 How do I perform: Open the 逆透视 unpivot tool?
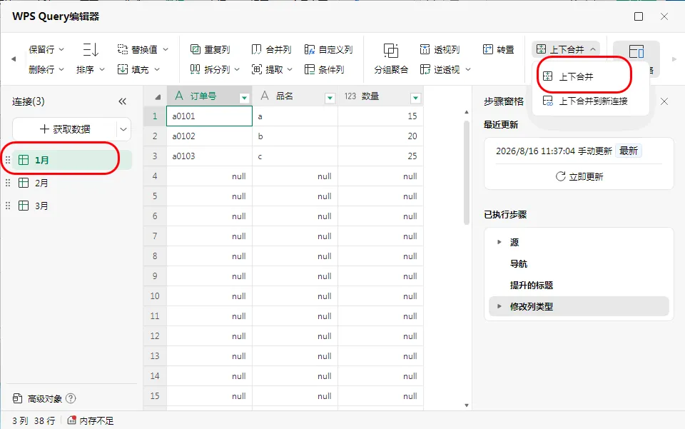click(x=445, y=69)
